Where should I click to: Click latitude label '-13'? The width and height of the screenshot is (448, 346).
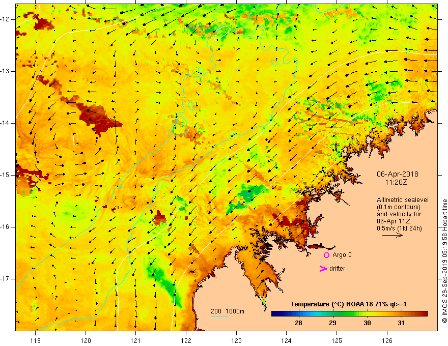point(5,71)
